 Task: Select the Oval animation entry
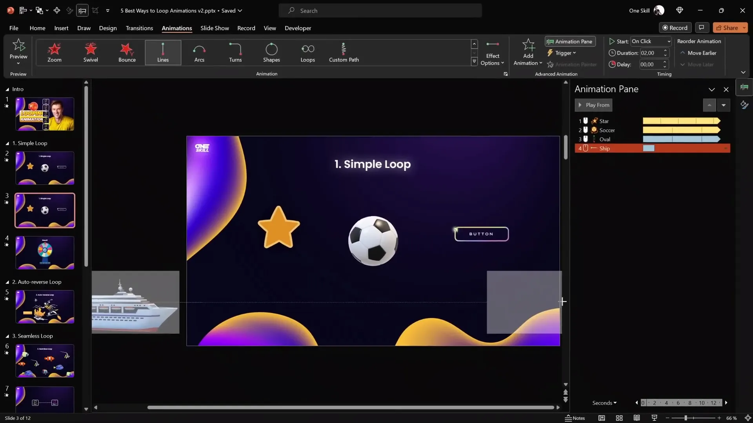(652, 139)
